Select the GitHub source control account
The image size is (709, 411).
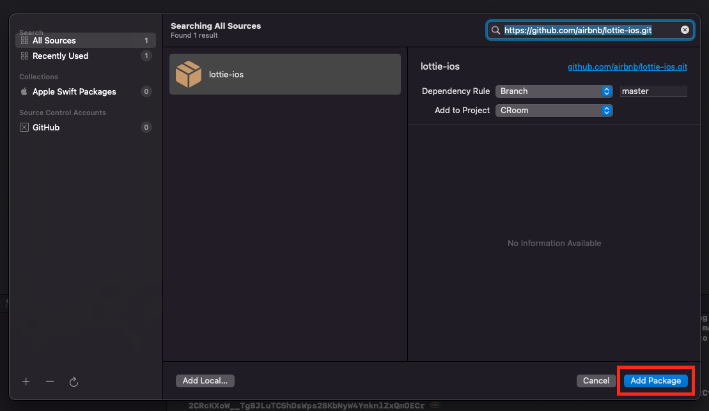click(x=86, y=127)
